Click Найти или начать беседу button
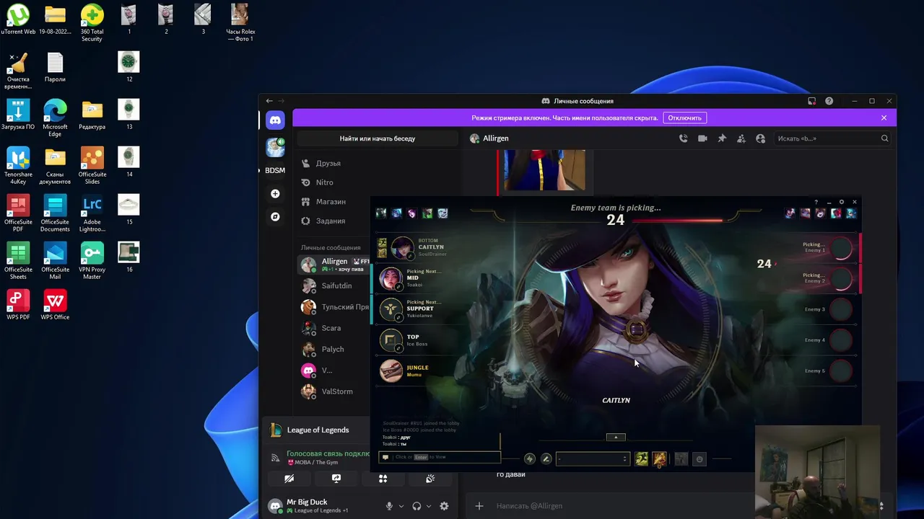The image size is (924, 519). (x=377, y=138)
